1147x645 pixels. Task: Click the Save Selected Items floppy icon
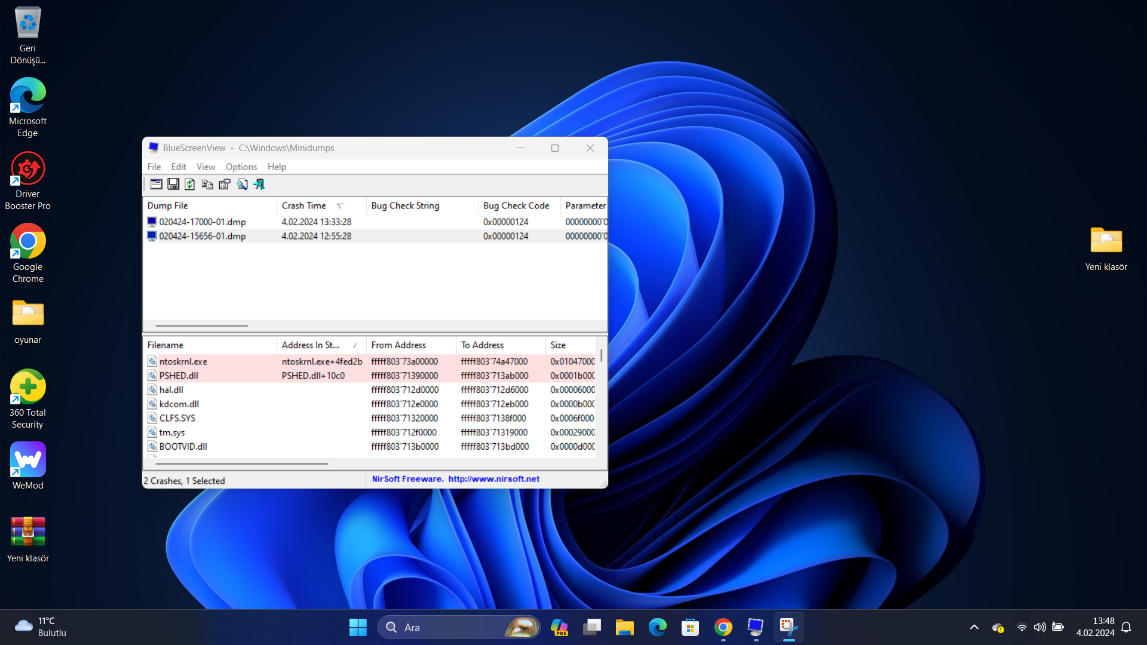(173, 184)
